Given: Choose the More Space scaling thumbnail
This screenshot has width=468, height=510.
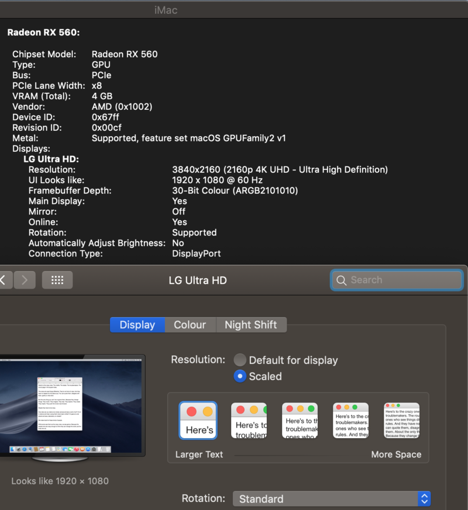Looking at the screenshot, I should pos(401,421).
